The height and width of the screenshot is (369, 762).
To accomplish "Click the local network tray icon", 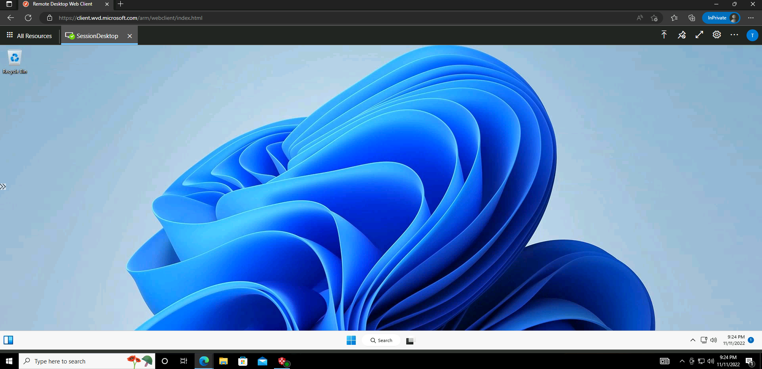I will (701, 361).
